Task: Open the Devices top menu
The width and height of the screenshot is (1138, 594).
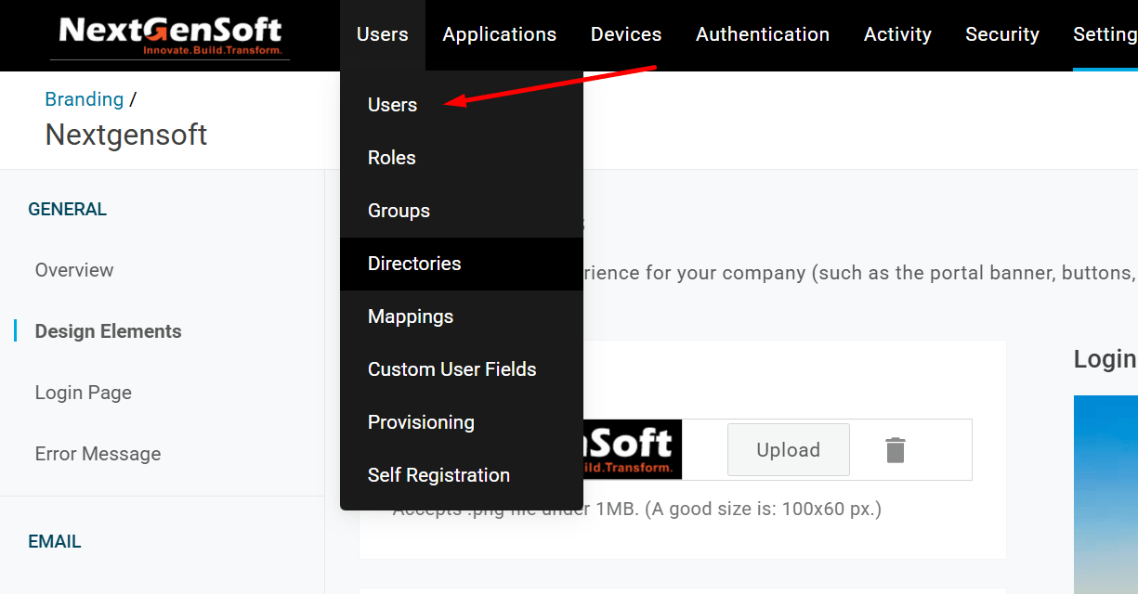Action: tap(625, 34)
